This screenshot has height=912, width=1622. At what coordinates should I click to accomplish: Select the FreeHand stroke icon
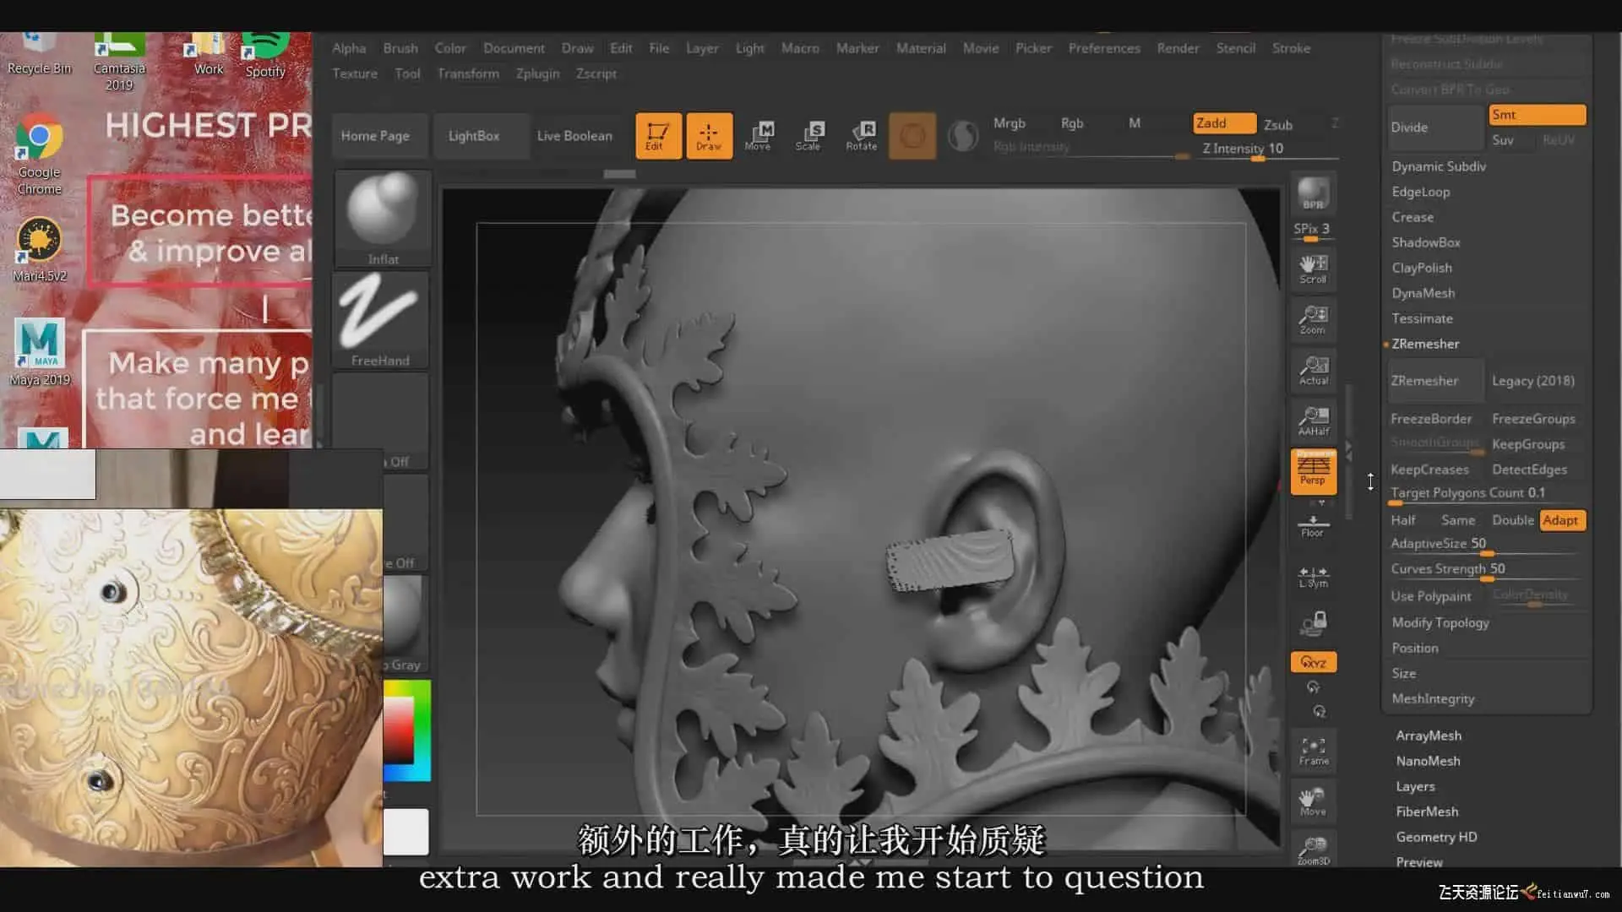[380, 319]
